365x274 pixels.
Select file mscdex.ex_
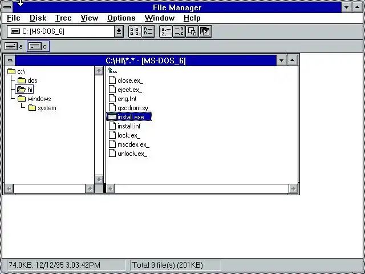pos(129,144)
